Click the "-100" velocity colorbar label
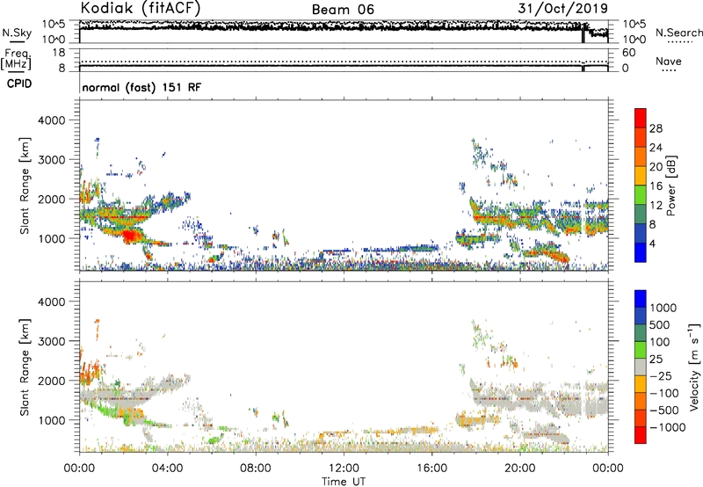 pos(664,393)
